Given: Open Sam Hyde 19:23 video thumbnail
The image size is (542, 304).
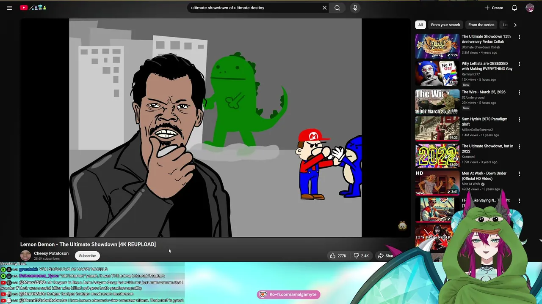Looking at the screenshot, I should click(x=437, y=129).
